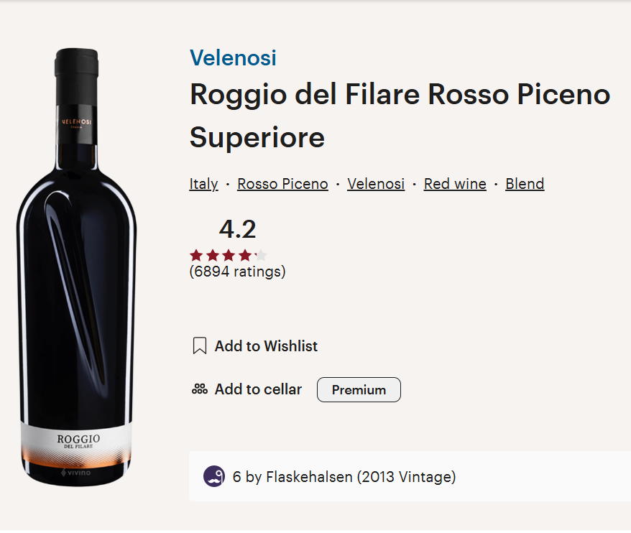
Task: Click the Premium badge button
Action: 359,390
